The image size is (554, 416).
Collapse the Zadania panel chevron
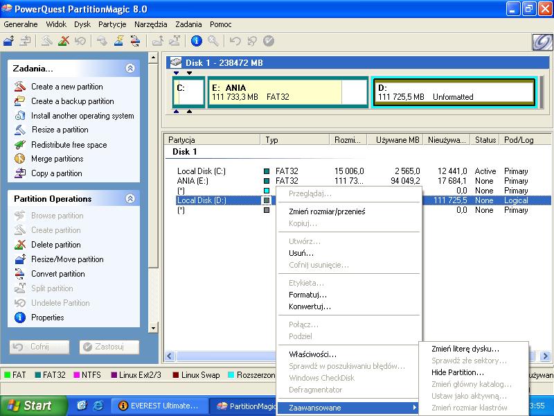click(x=130, y=68)
